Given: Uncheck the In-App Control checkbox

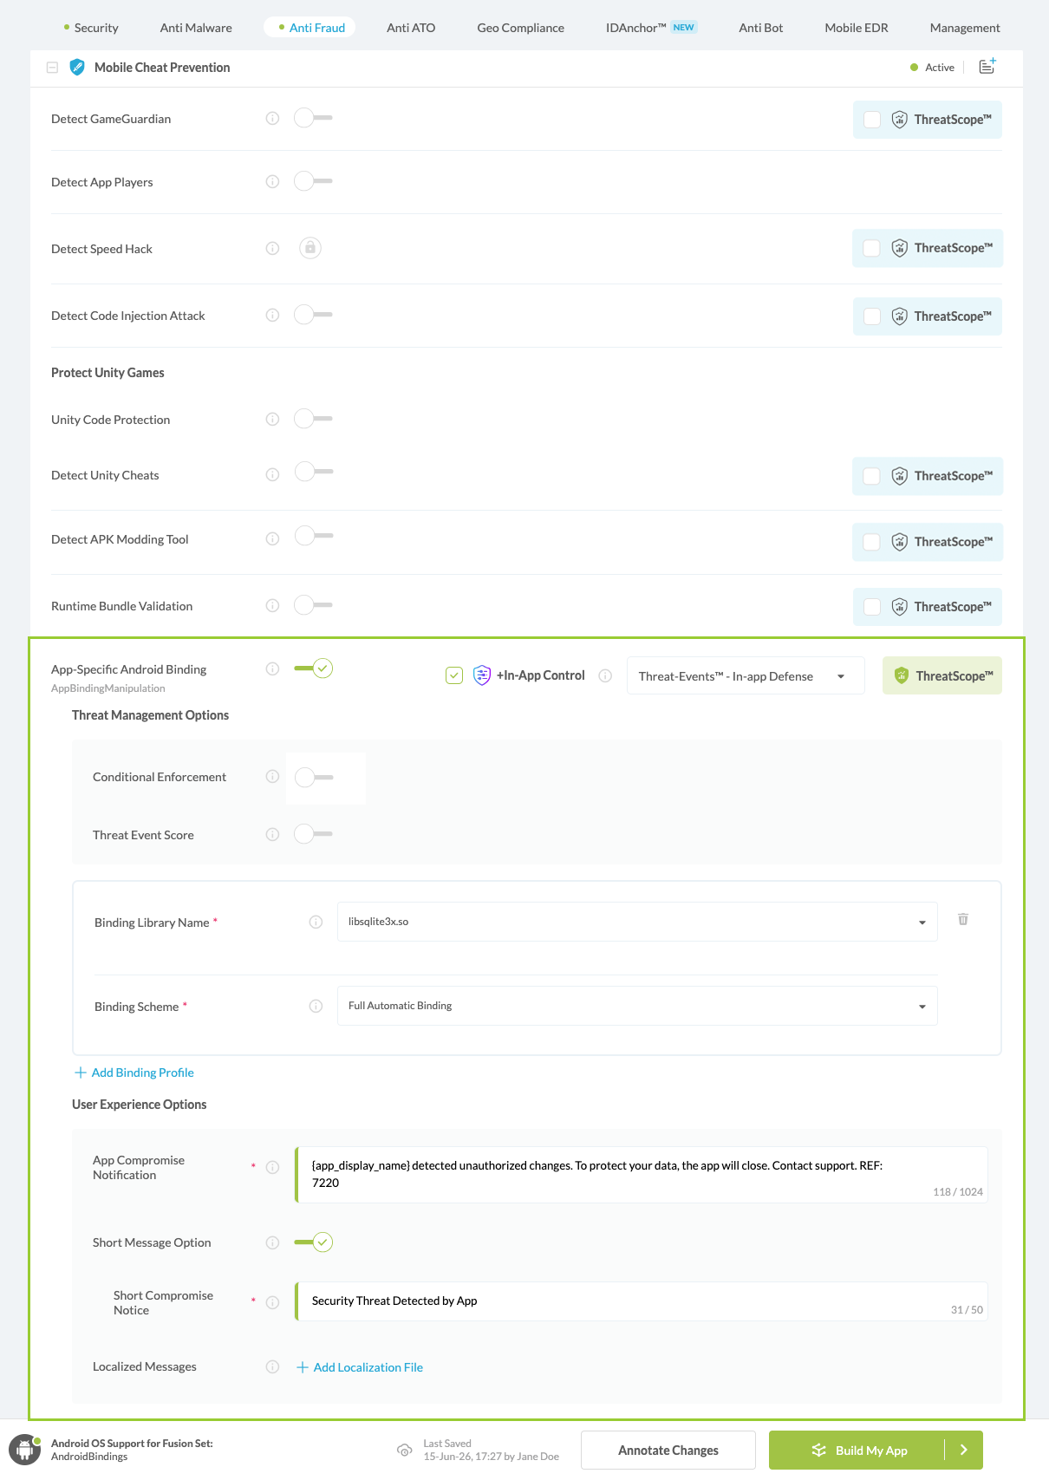Looking at the screenshot, I should [454, 675].
